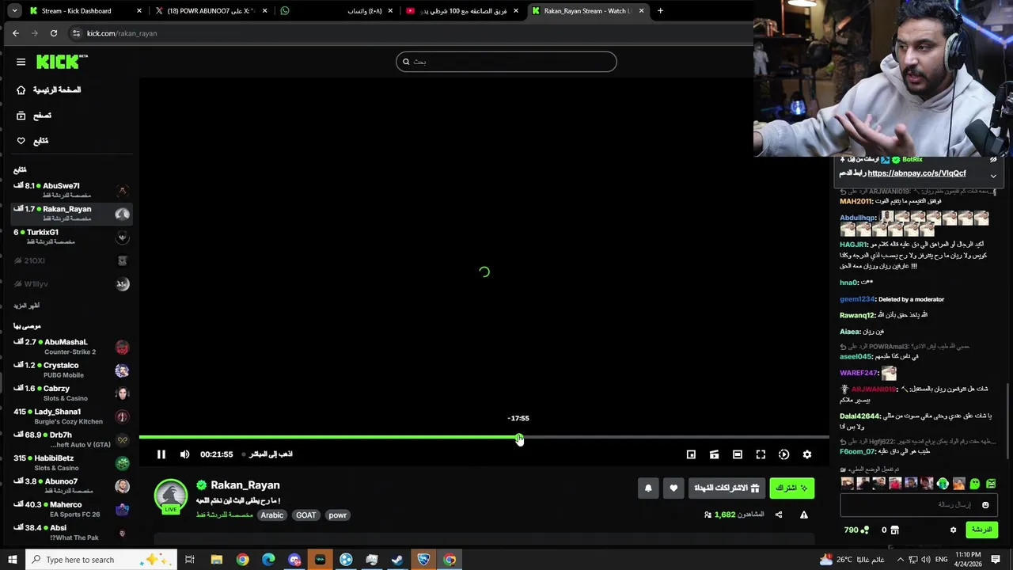This screenshot has width=1013, height=570.
Task: Open AbuMashaL recommended channel
Action: click(x=71, y=347)
